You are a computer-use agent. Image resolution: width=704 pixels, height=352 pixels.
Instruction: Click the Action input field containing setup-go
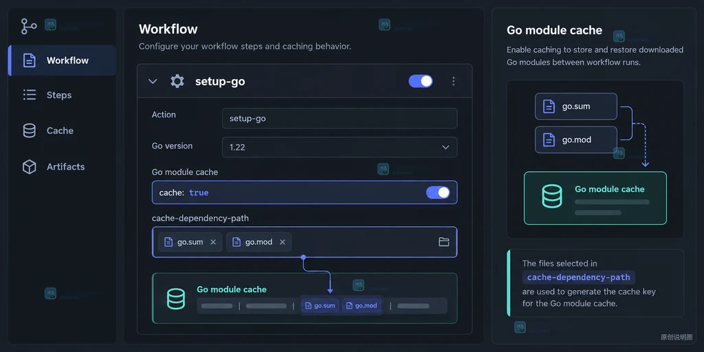340,118
